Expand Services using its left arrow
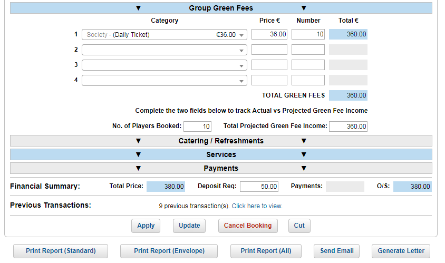The height and width of the screenshot is (263, 445). point(138,154)
